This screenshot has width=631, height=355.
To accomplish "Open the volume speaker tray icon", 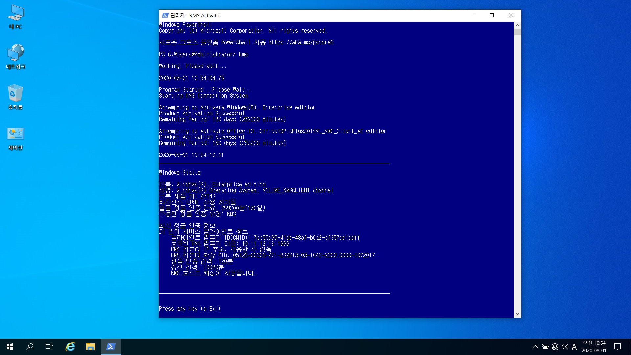I will 565,347.
